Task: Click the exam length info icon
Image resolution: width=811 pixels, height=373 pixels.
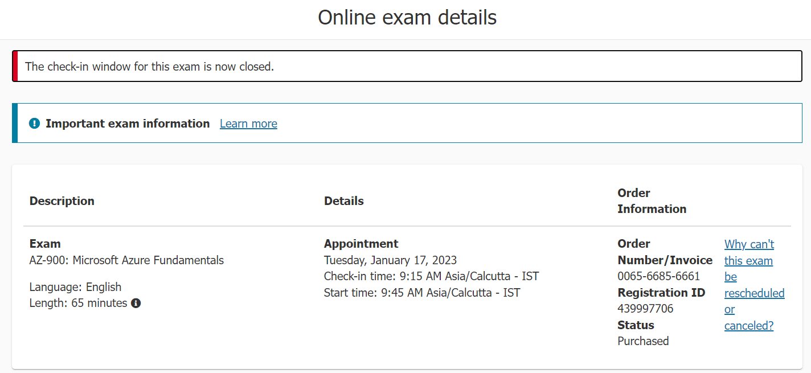Action: [136, 303]
